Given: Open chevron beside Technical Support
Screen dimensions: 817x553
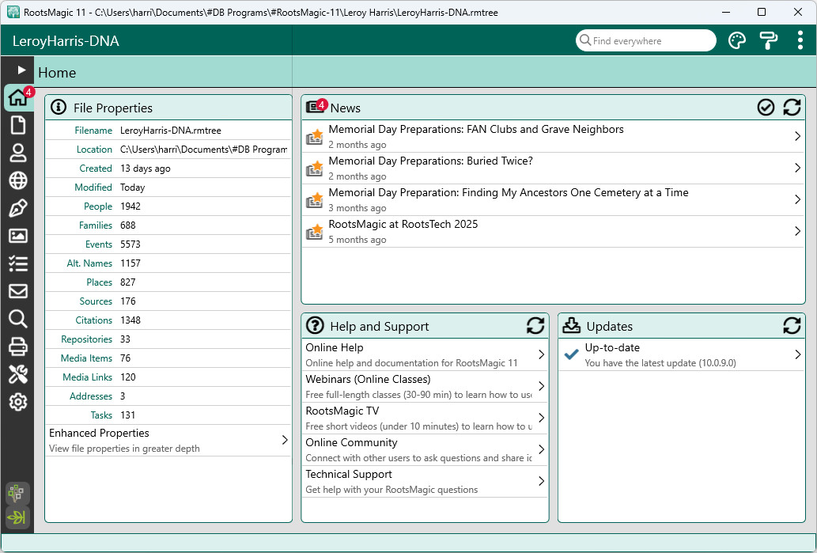Looking at the screenshot, I should tap(541, 481).
